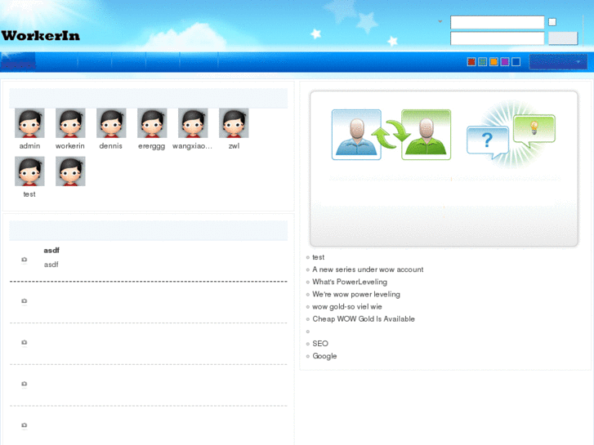Open 'Cheap WOW Gold Is Available' link
Screen dimensions: 594x445
pyautogui.click(x=364, y=319)
